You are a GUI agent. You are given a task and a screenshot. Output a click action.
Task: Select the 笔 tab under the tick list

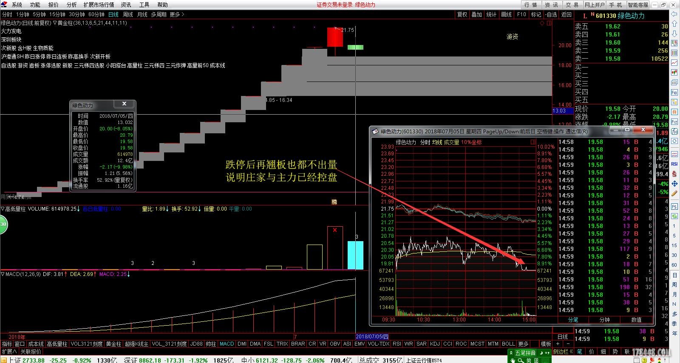click(x=580, y=352)
